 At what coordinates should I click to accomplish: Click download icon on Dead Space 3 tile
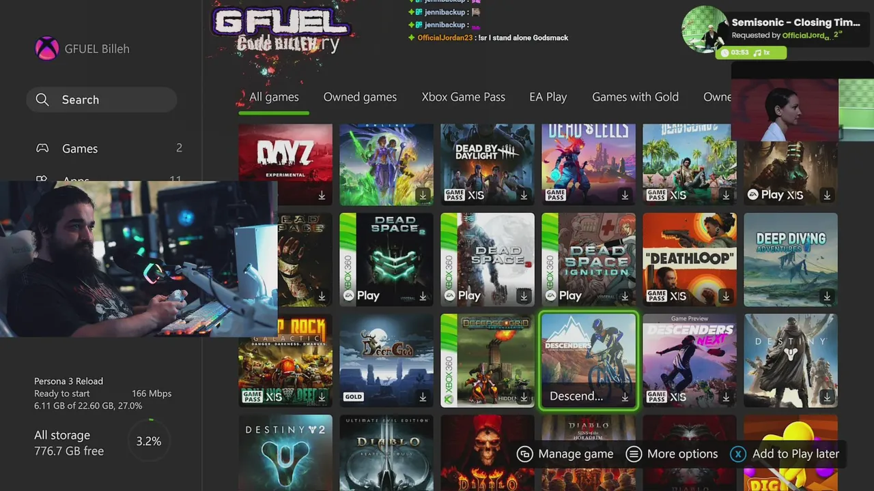point(524,296)
